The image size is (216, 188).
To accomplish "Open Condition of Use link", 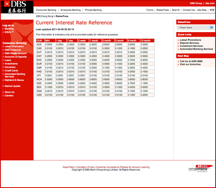I will point(85,167).
